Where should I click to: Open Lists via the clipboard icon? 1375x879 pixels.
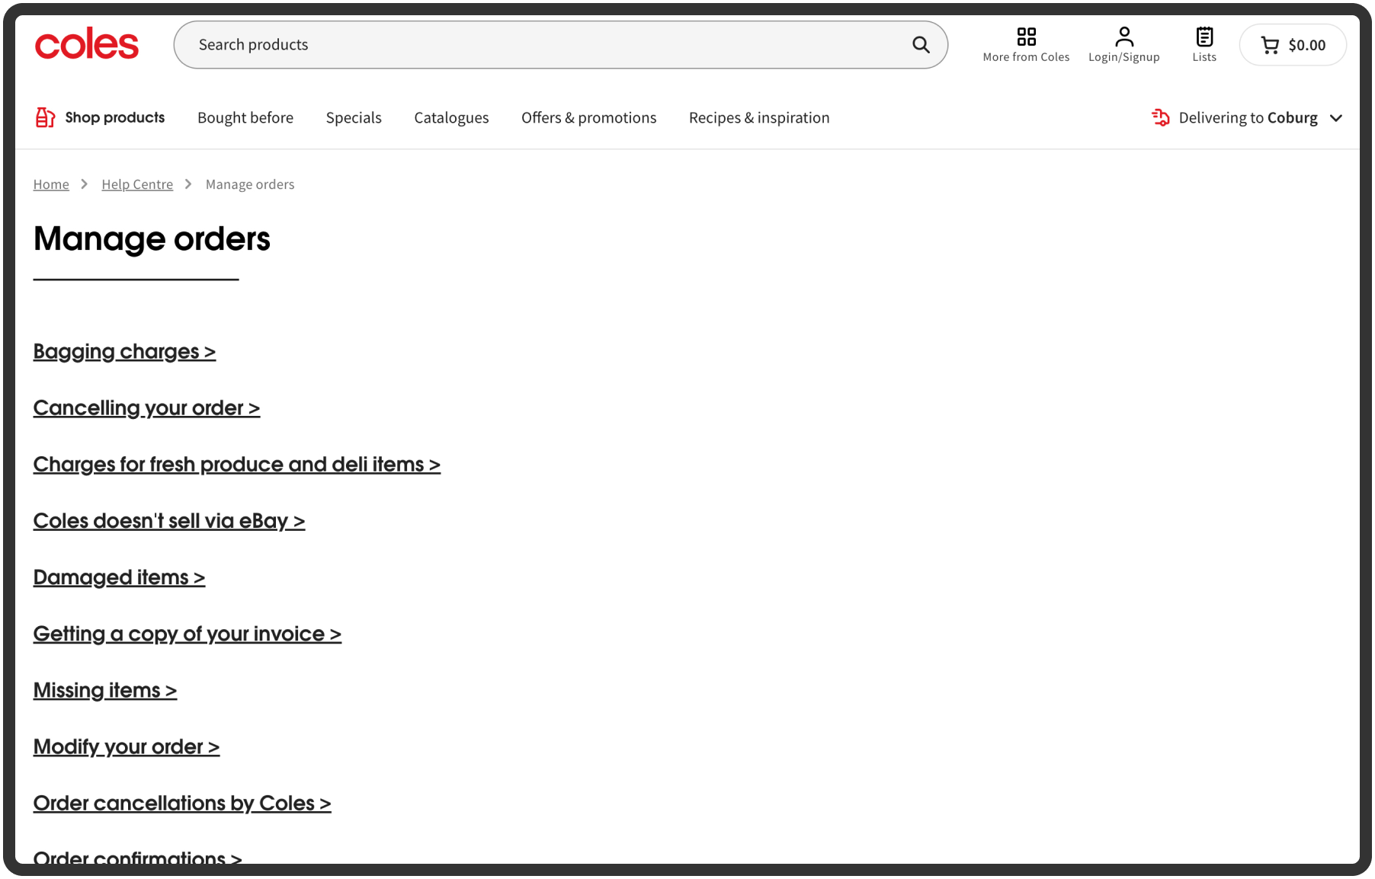point(1204,35)
